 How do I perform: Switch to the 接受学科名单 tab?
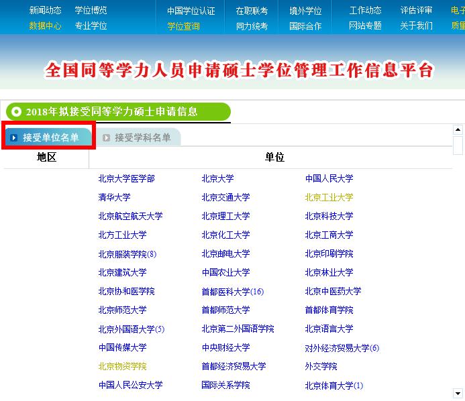tap(142, 137)
